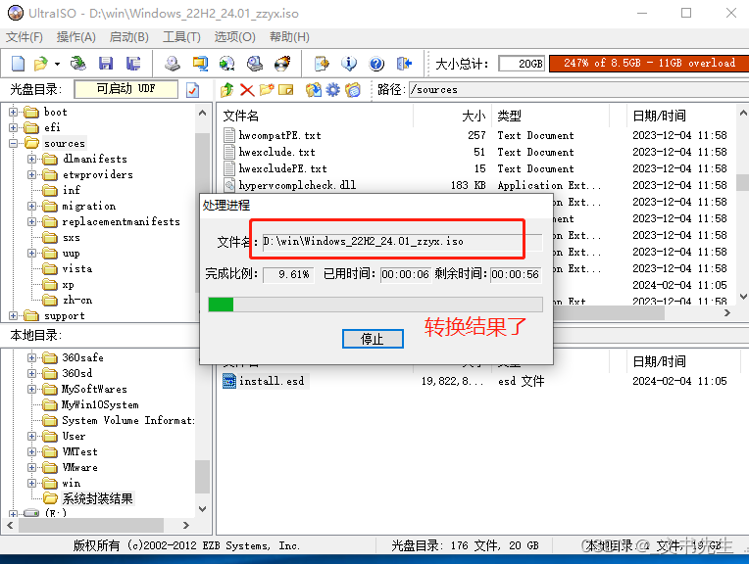The height and width of the screenshot is (564, 749).
Task: Burn CD/DVD image with flaming disc icon
Action: coord(282,63)
